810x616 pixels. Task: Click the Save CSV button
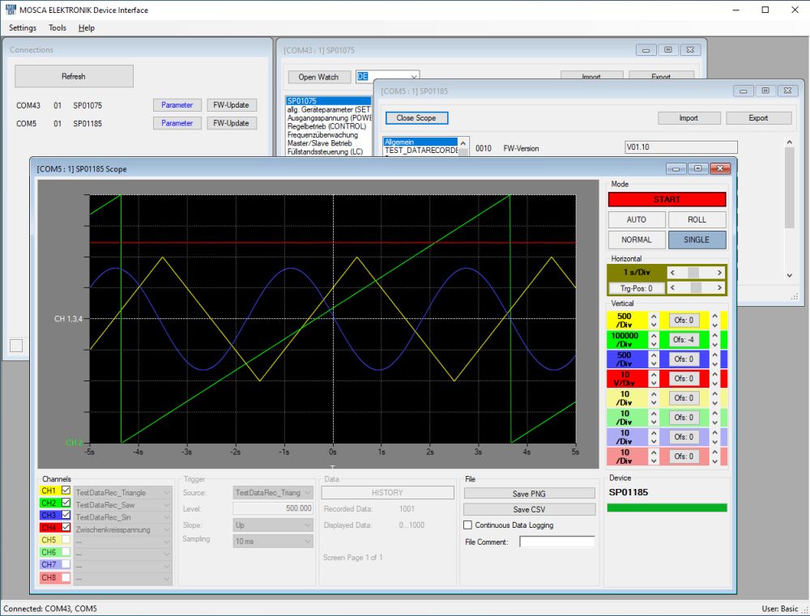tap(529, 509)
